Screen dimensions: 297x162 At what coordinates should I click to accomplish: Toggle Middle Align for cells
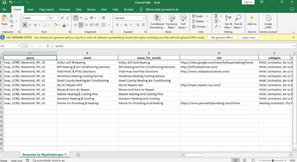(x=81, y=18)
